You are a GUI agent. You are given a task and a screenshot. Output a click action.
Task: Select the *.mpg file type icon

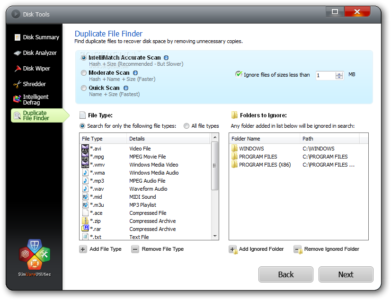click(85, 157)
